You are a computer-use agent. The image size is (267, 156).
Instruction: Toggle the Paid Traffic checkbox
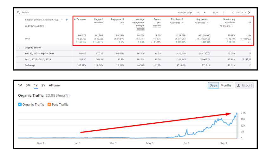coord(49,104)
